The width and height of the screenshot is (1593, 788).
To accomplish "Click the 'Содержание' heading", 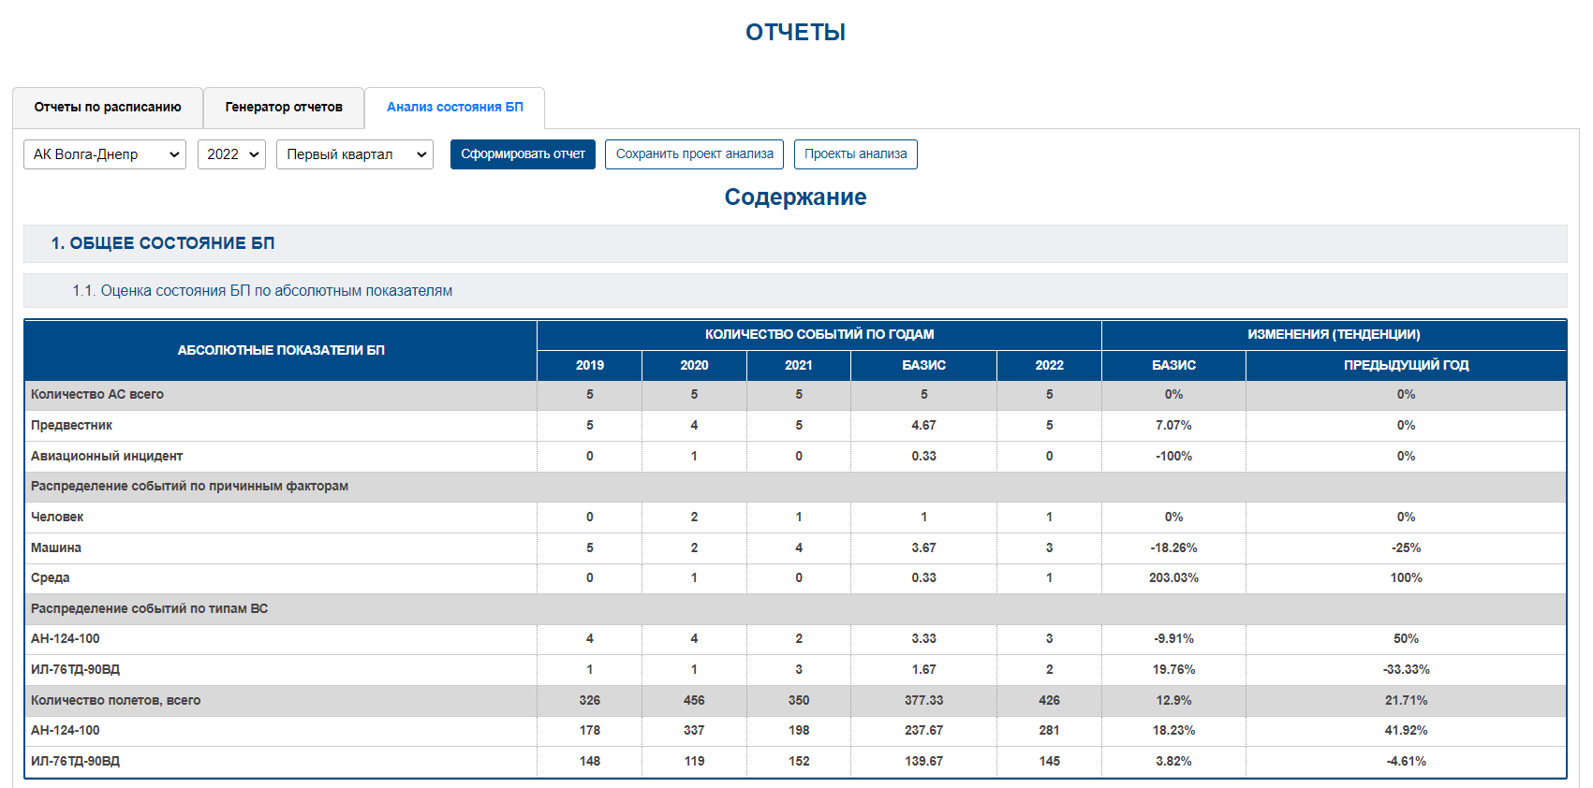I will click(x=795, y=197).
